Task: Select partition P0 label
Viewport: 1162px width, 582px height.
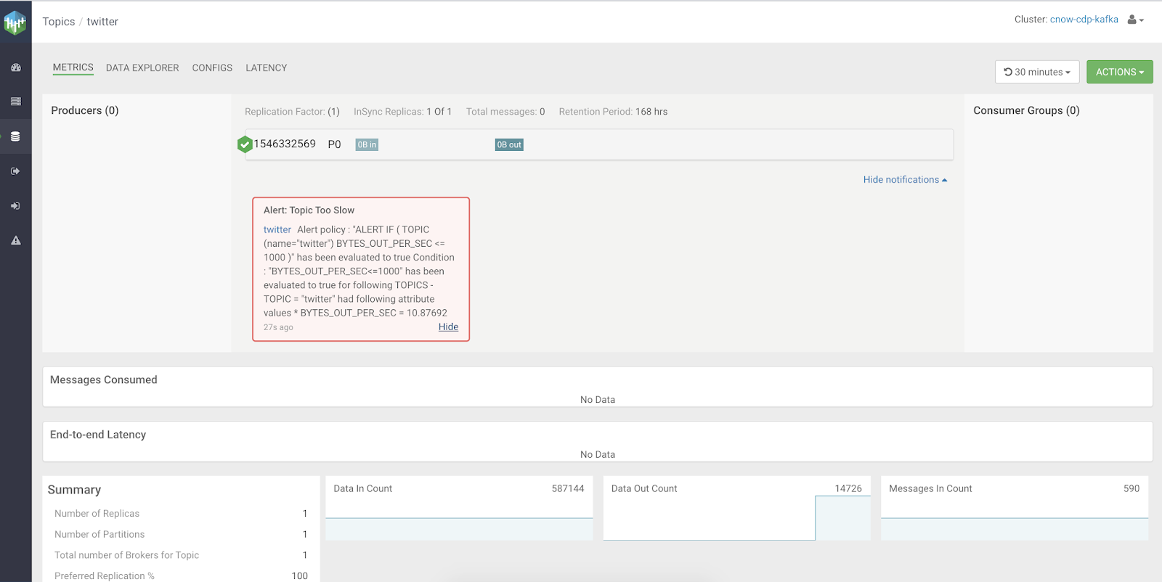Action: 334,144
